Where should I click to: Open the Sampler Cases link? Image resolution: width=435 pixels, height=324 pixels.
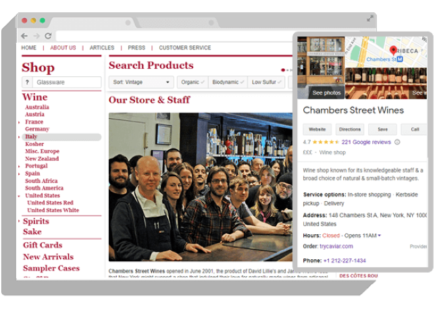[51, 268]
